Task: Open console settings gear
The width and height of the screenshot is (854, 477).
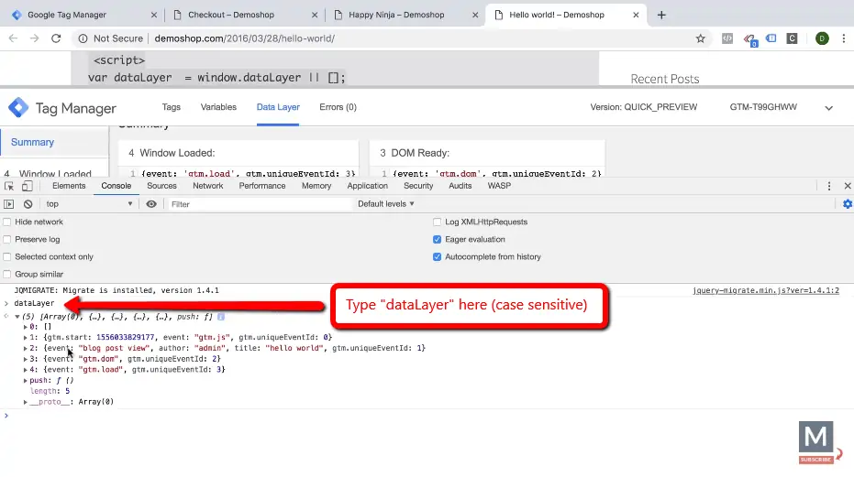Action: point(848,204)
